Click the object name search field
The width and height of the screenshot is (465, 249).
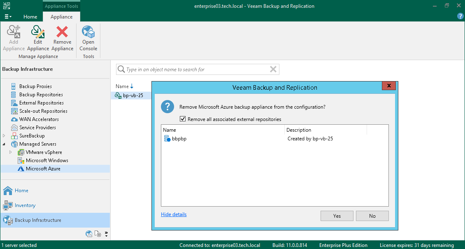point(198,70)
